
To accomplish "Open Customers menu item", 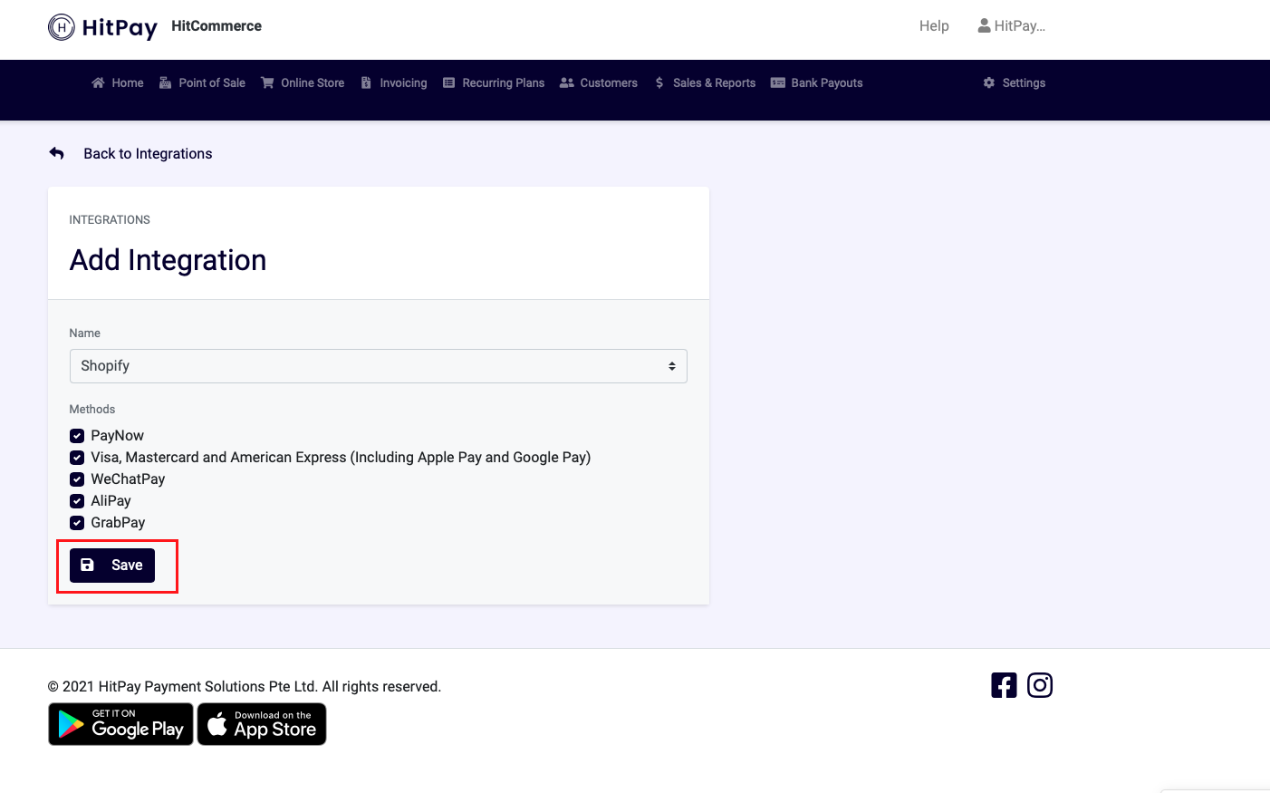I will click(599, 82).
